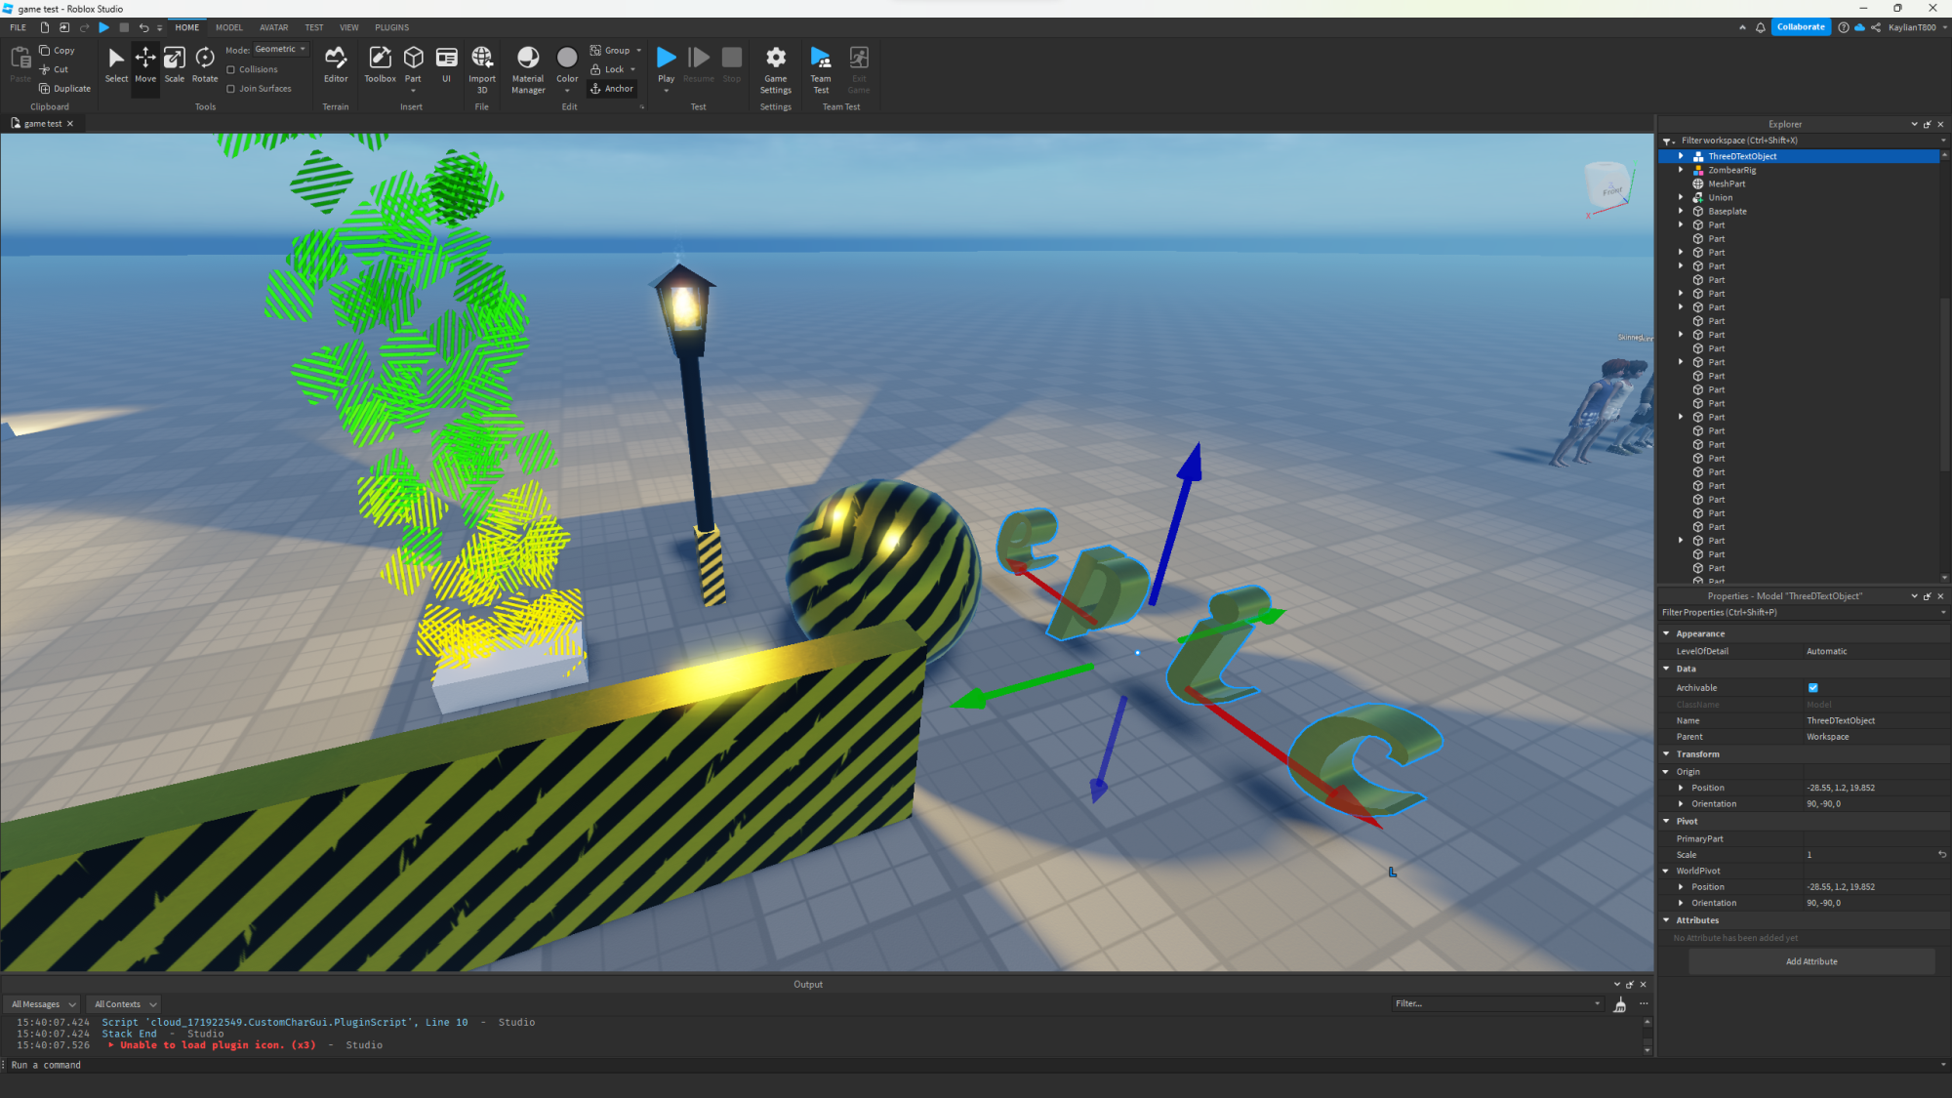Viewport: 1952px width, 1098px height.
Task: Open the Toolbox
Action: (x=380, y=65)
